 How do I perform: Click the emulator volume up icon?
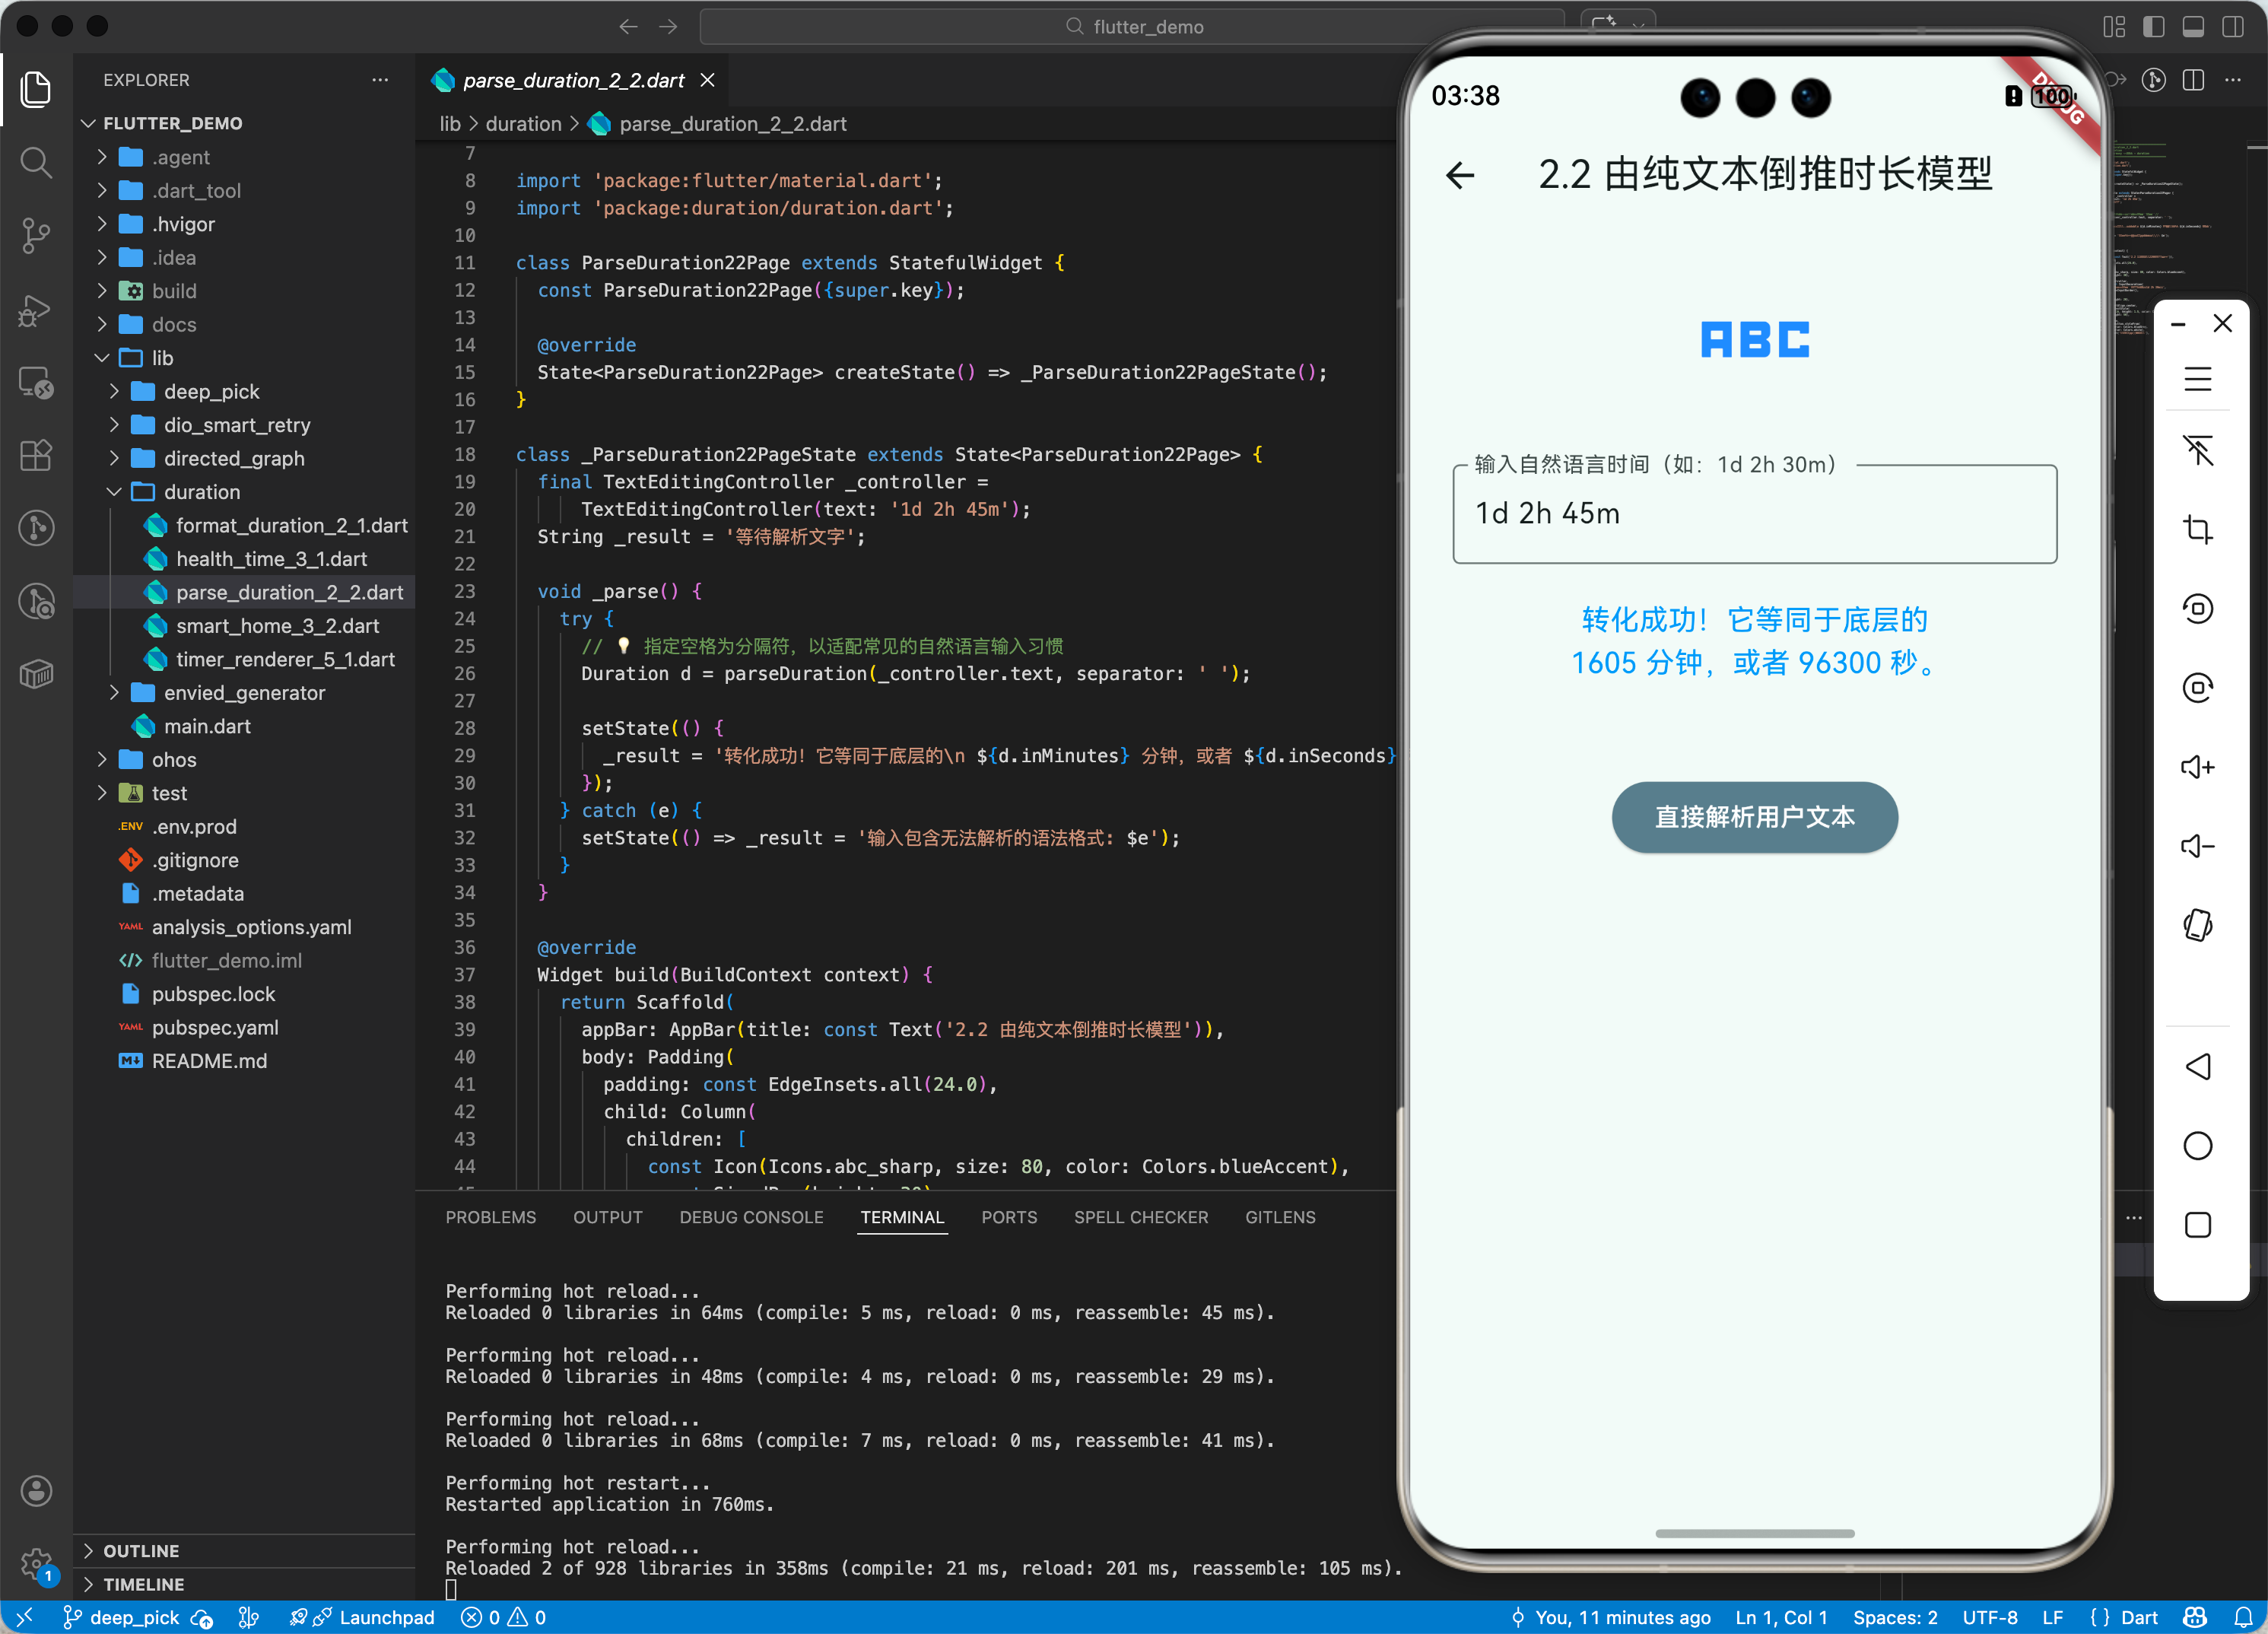pos(2197,767)
